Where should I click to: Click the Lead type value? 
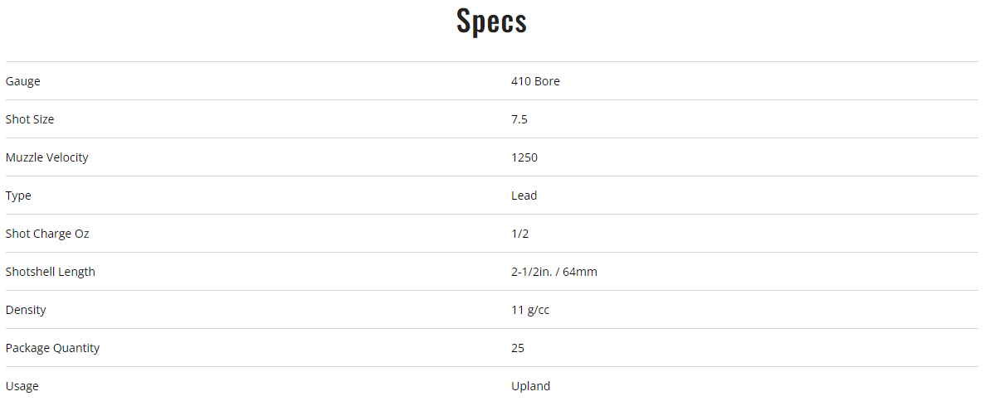(524, 196)
